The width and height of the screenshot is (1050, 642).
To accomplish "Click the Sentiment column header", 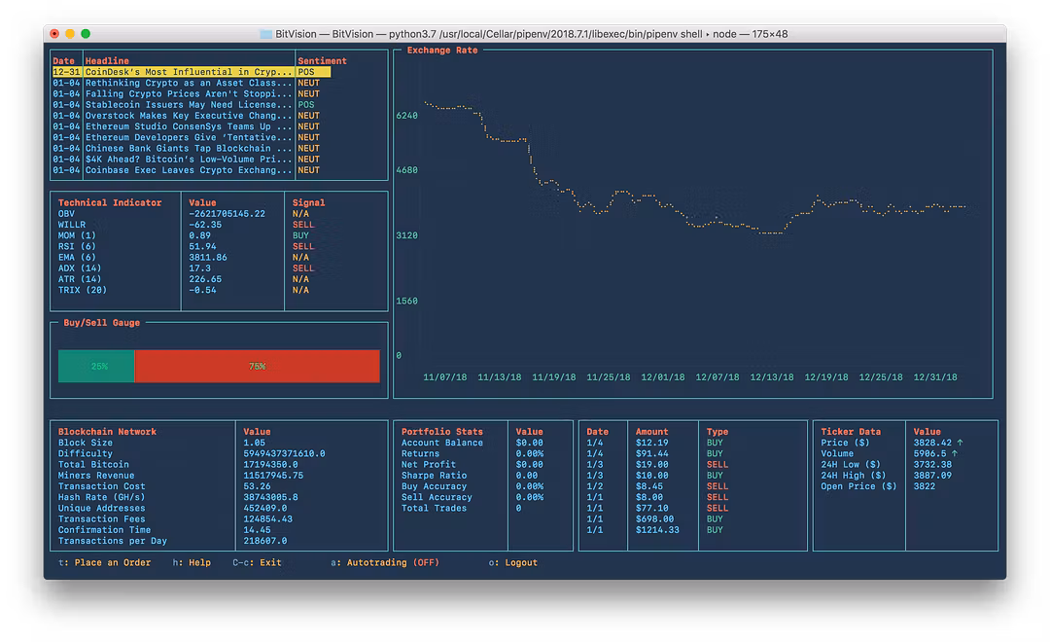I will click(x=322, y=61).
